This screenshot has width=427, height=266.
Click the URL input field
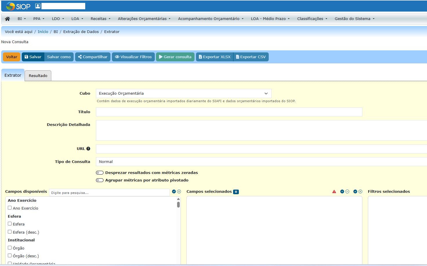[x=261, y=149]
